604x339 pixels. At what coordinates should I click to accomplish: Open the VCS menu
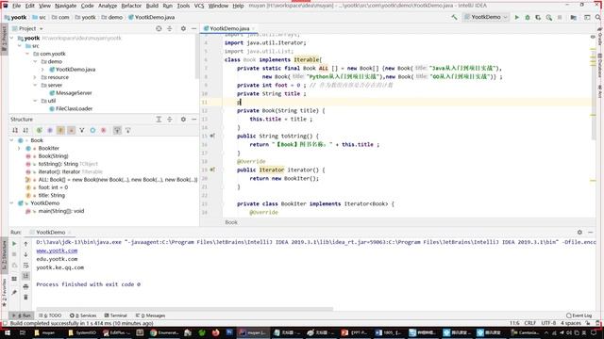click(199, 6)
